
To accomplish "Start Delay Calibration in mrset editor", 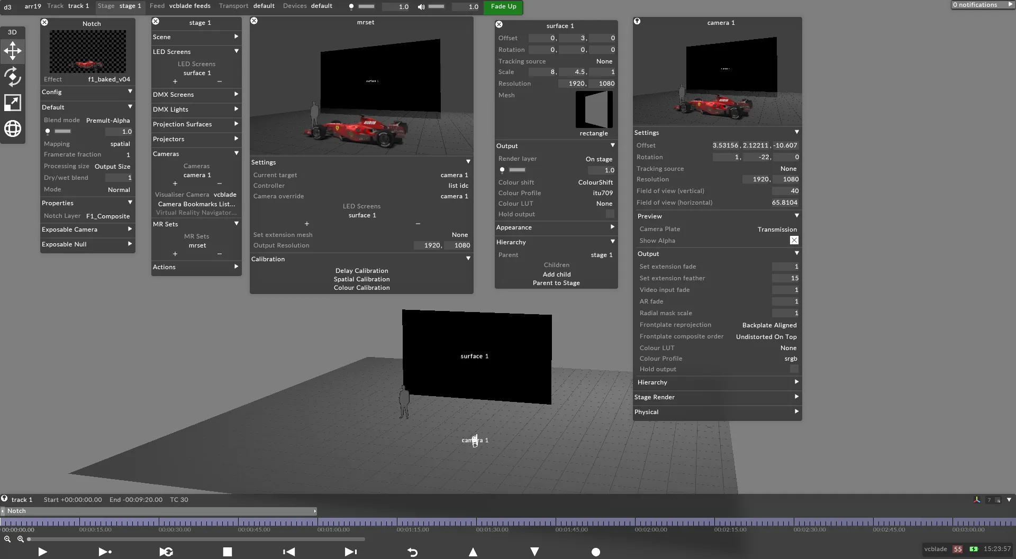I will tap(361, 270).
